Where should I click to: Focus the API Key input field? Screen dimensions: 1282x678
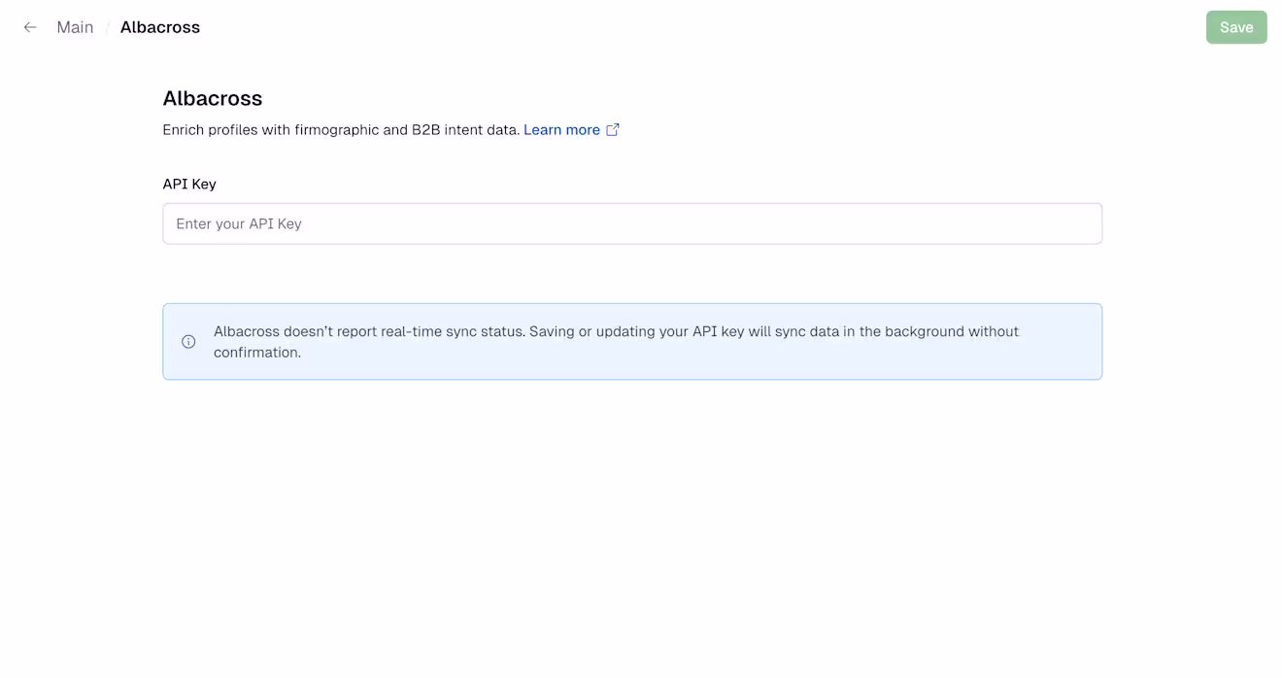(x=632, y=223)
